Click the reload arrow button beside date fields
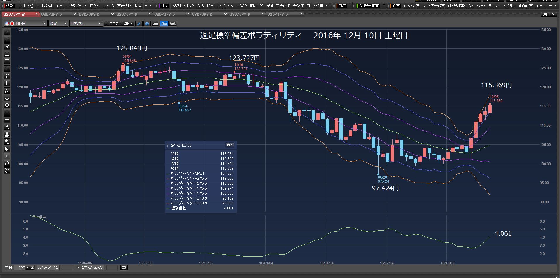This screenshot has width=560, height=278. [124, 267]
